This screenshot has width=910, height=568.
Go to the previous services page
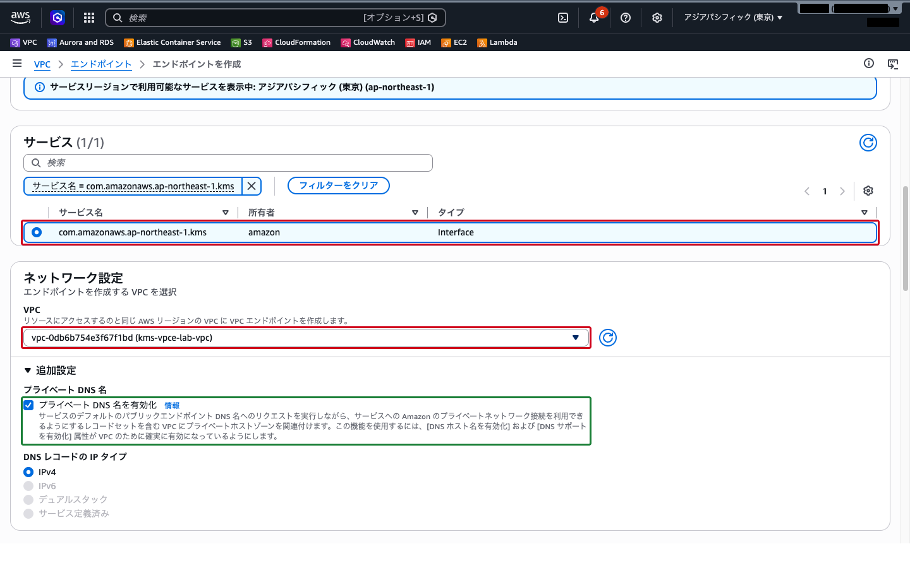click(807, 191)
